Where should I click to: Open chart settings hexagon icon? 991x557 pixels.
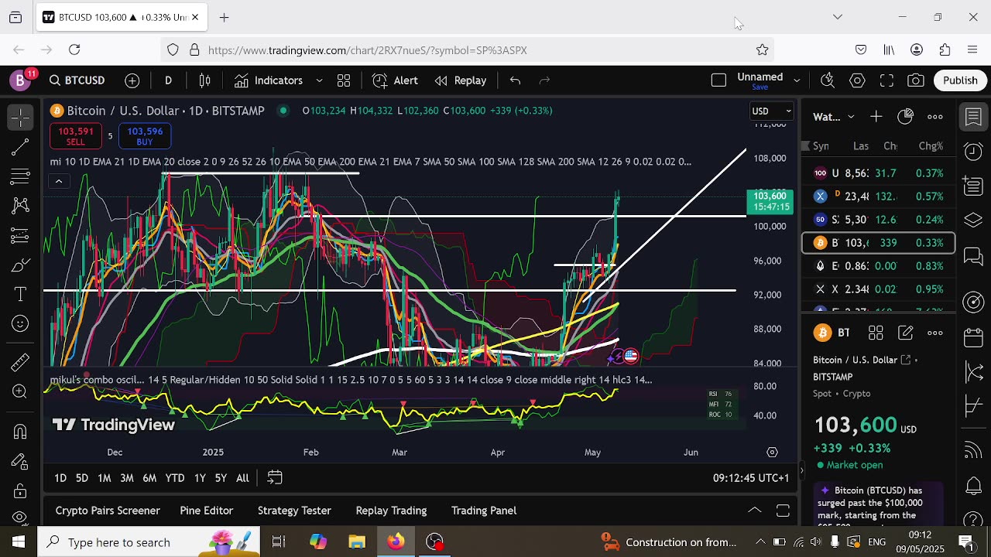point(857,80)
